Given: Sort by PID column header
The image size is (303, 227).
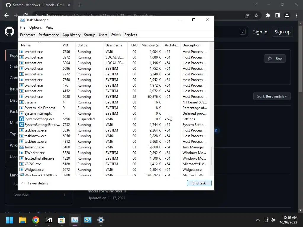Looking at the screenshot, I should tap(68, 45).
